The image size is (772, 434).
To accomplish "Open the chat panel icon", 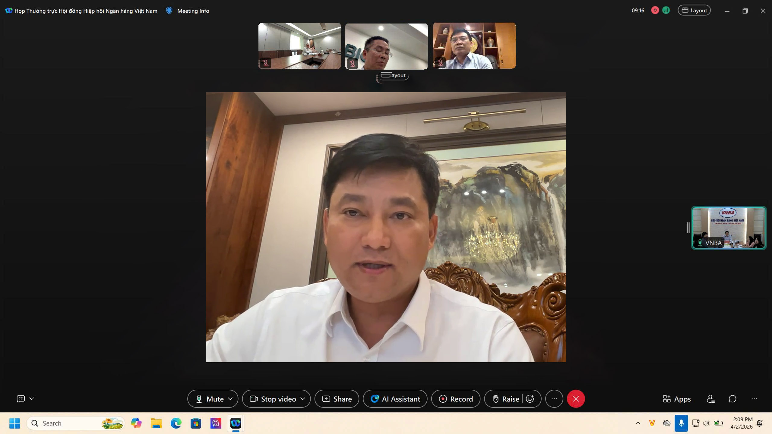I will click(732, 399).
